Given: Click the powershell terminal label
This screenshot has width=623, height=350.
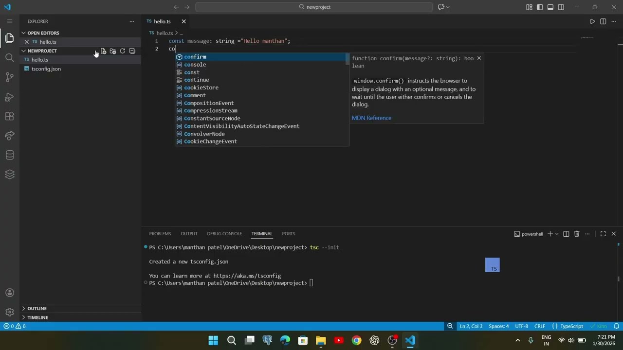Looking at the screenshot, I should 529,234.
